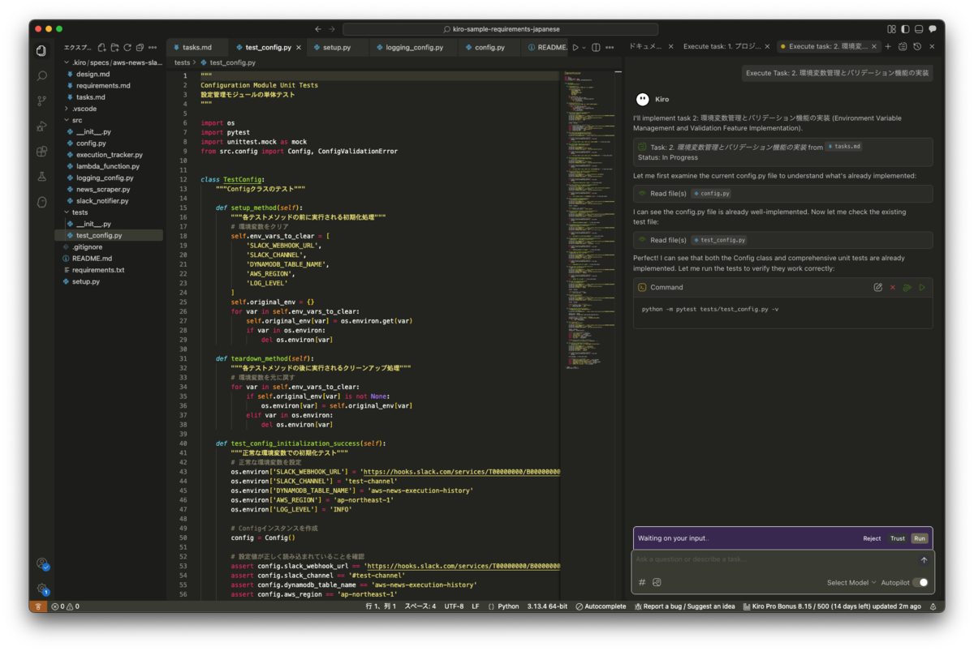The image size is (974, 651).
Task: Open the test_config.py chip in Read file(s)
Action: tap(718, 240)
